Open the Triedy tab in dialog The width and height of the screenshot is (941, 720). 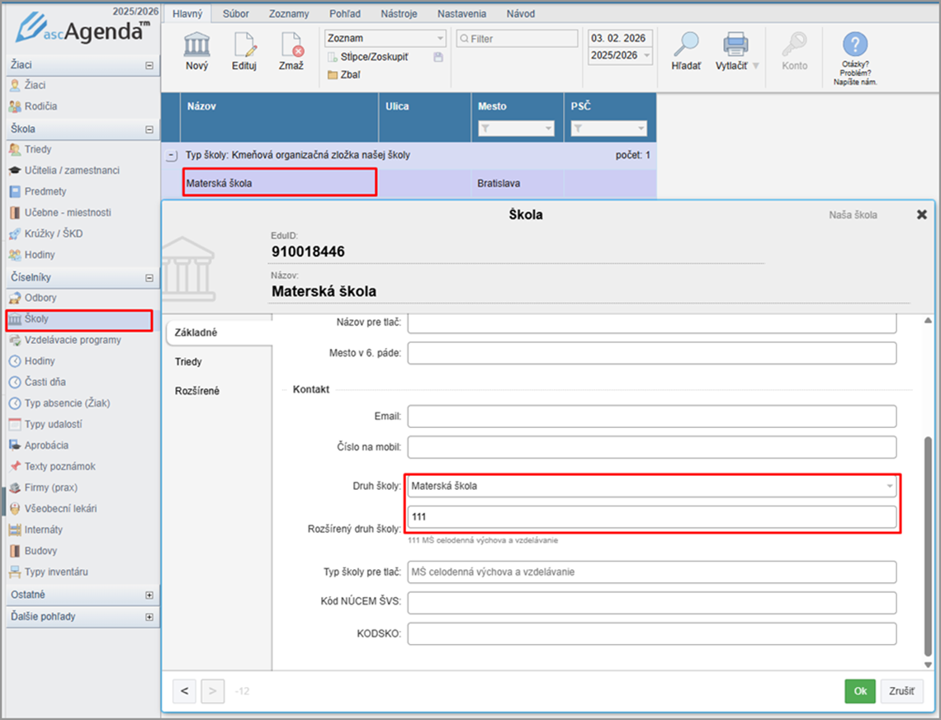coord(188,361)
